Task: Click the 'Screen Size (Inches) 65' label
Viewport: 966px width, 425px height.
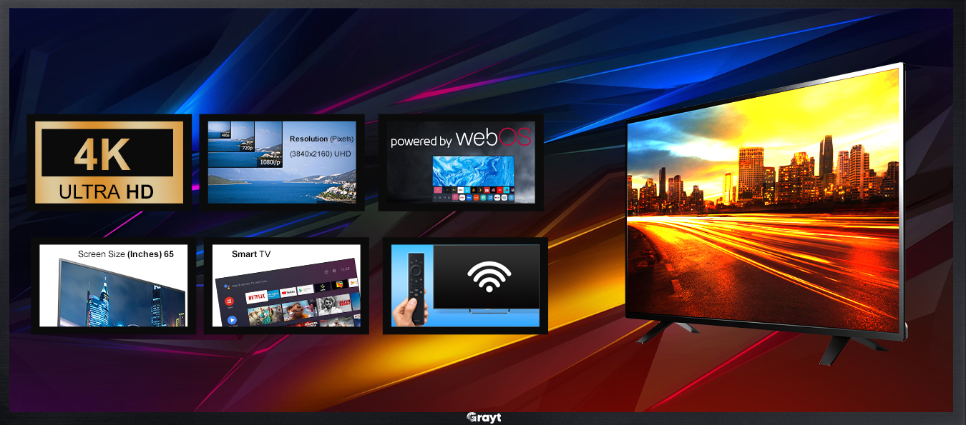Action: click(125, 254)
